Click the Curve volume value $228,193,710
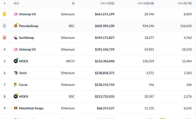Screen dimensions: 196x119 pos(105,85)
